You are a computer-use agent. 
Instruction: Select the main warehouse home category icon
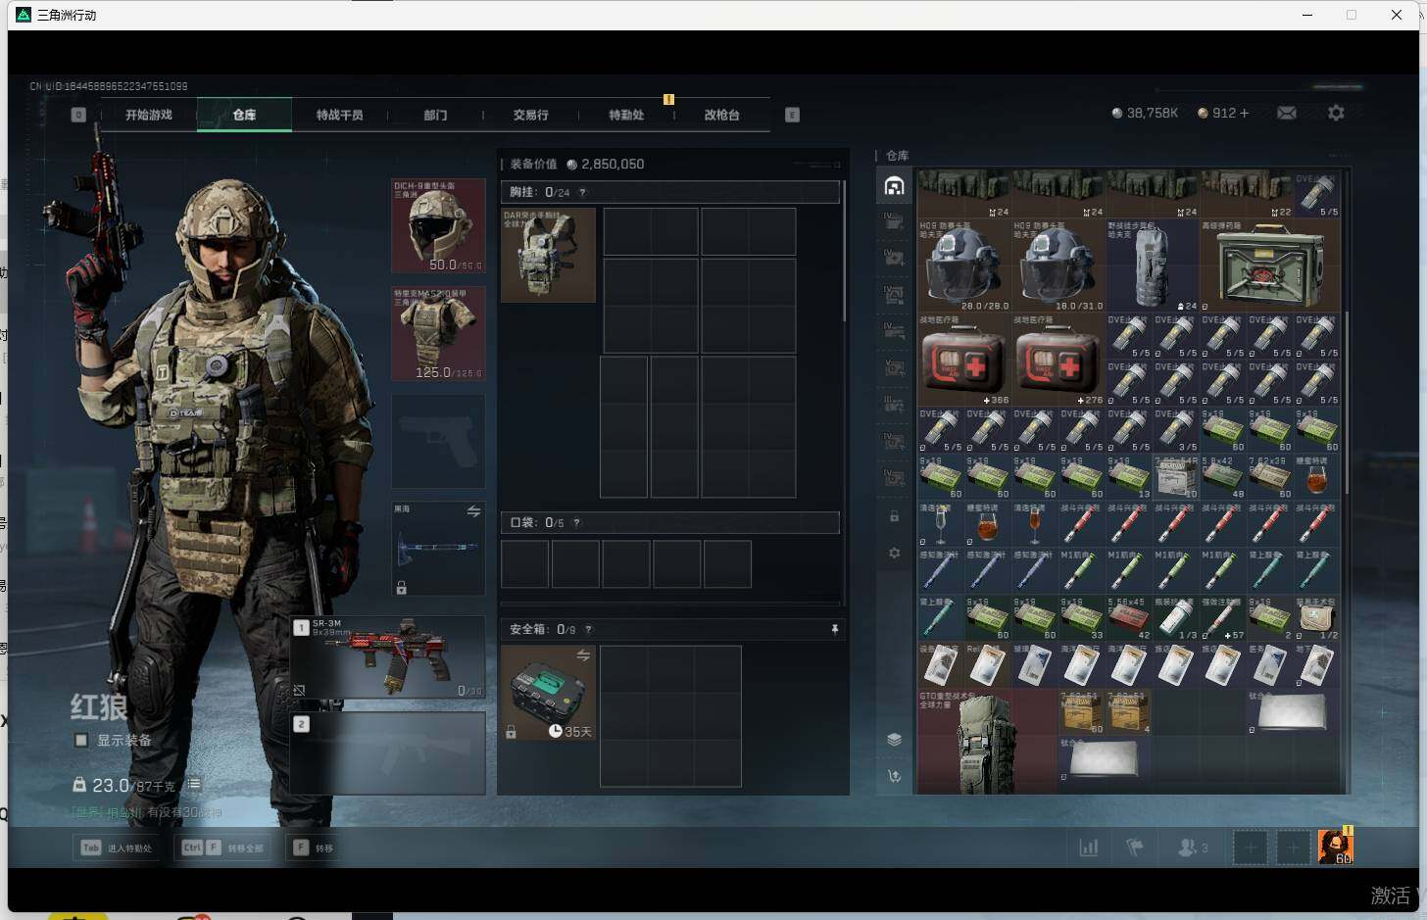[894, 186]
